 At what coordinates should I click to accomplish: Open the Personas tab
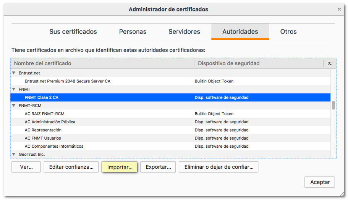pos(133,32)
